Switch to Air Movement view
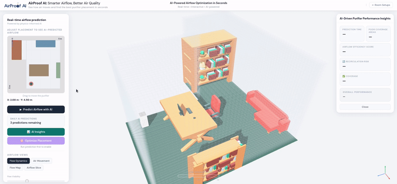The image size is (397, 184). click(42, 161)
